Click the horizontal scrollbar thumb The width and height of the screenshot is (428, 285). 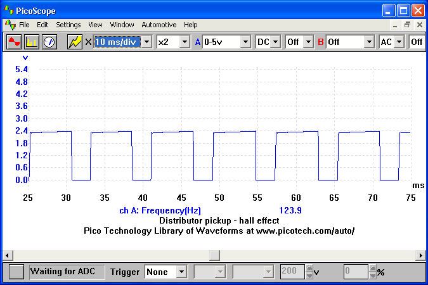pyautogui.click(x=214, y=255)
